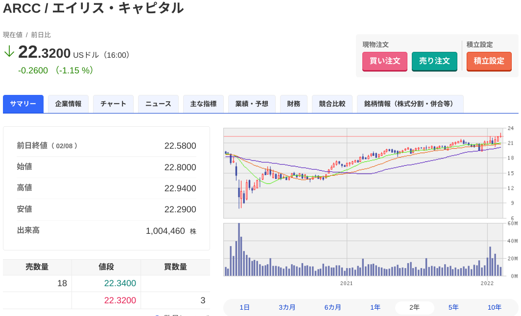Set chart range to 1日
This screenshot has width=521, height=316.
coord(244,307)
